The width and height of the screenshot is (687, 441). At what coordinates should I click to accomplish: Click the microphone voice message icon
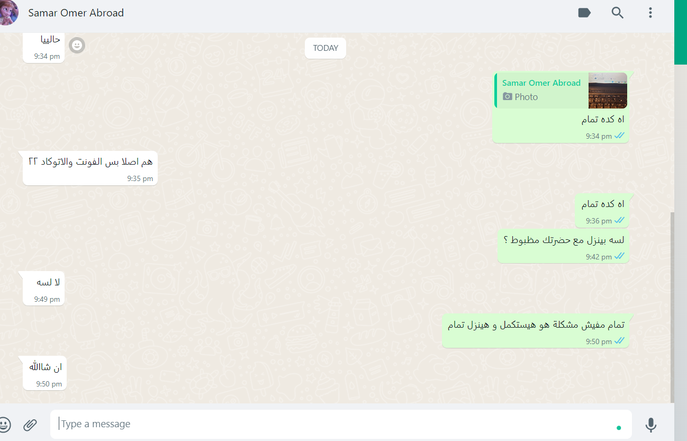(651, 425)
